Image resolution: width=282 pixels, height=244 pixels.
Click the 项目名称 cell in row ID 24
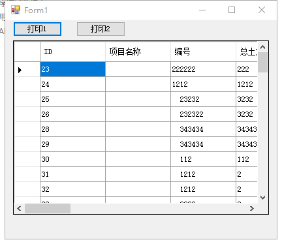point(138,84)
